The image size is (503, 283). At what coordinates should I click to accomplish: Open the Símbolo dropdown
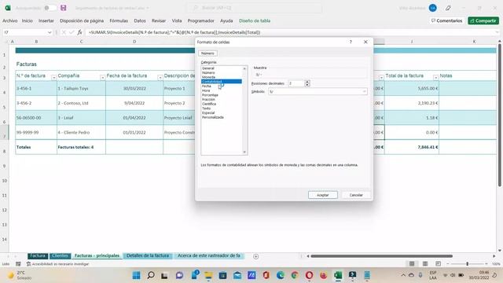click(364, 92)
